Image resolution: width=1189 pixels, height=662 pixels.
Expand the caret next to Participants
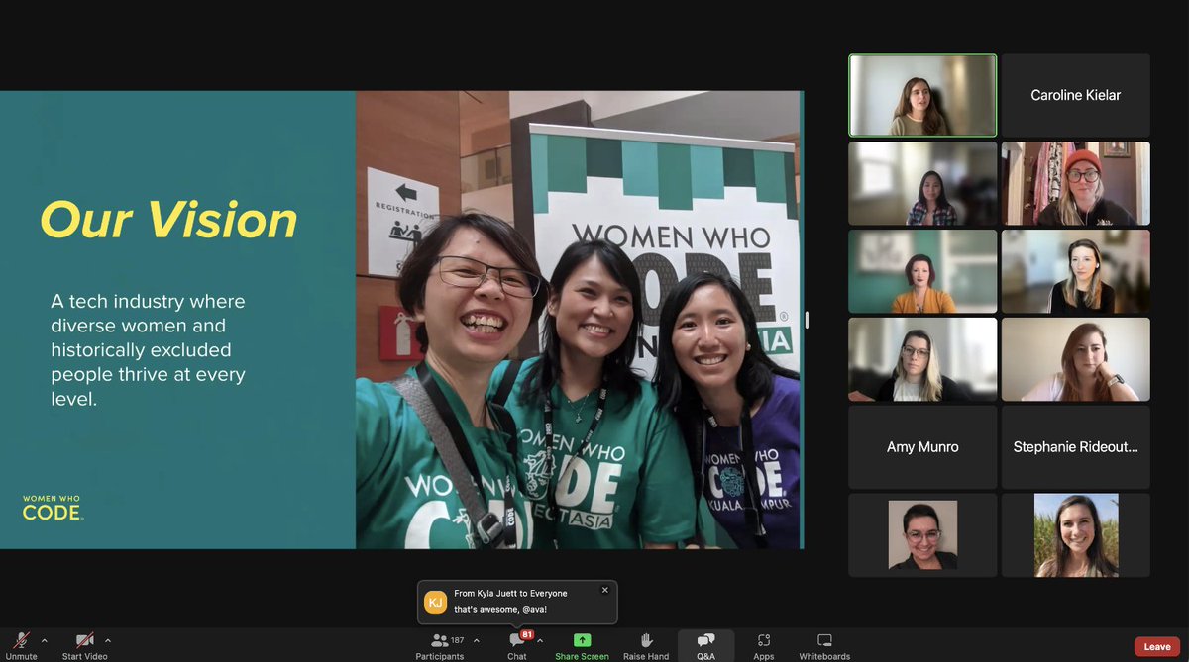(477, 640)
